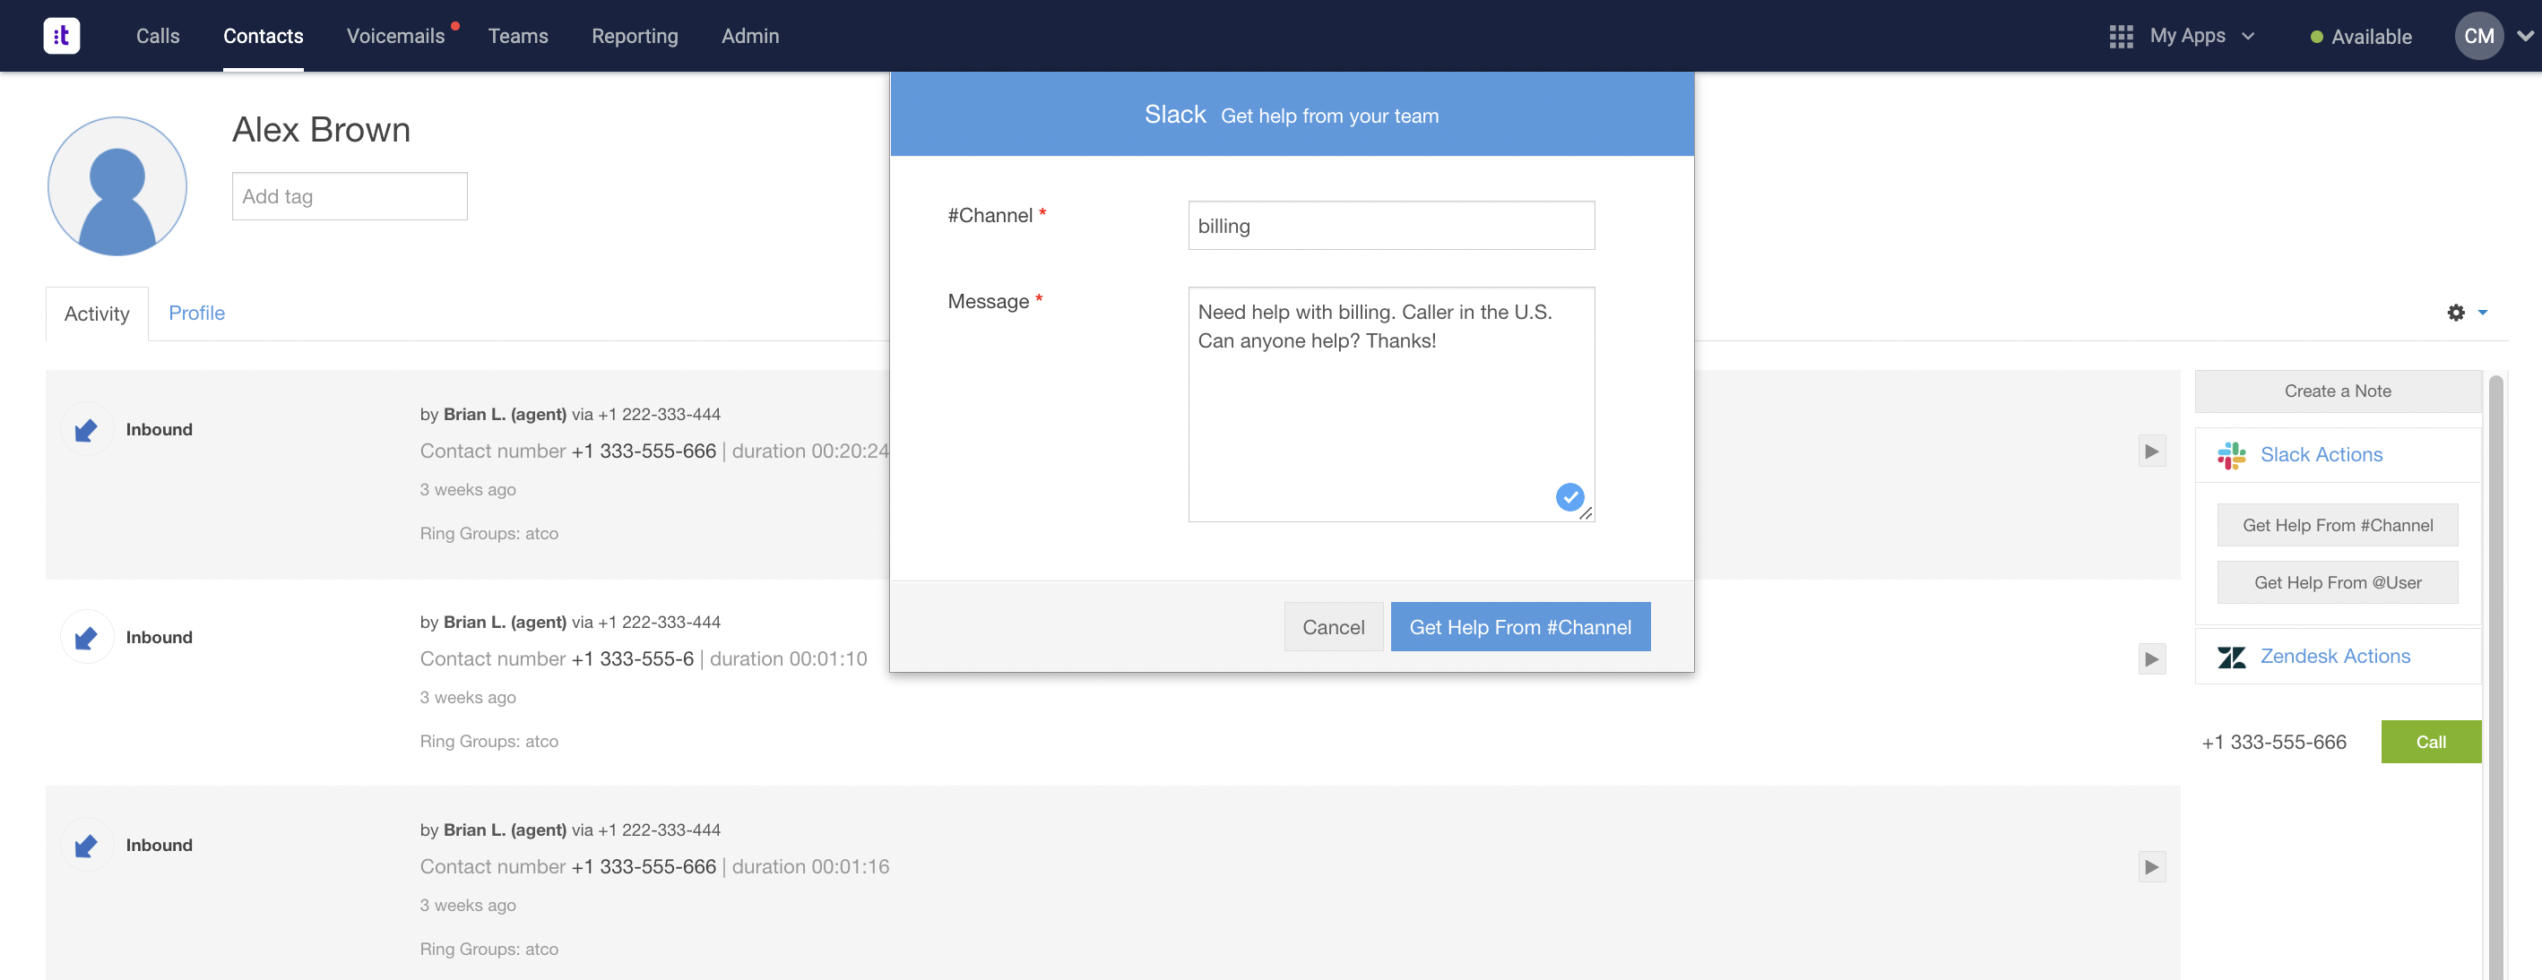The width and height of the screenshot is (2542, 980).
Task: Switch to the Activity tab
Action: [x=97, y=314]
